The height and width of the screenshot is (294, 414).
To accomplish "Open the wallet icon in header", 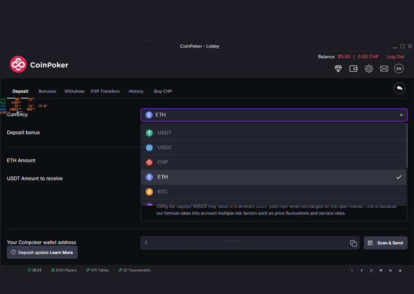I will point(353,69).
